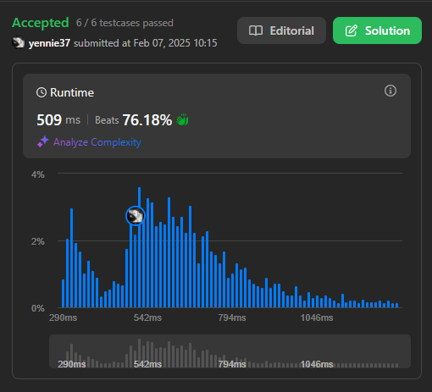Click the avatar marker on the histogram

coord(136,216)
